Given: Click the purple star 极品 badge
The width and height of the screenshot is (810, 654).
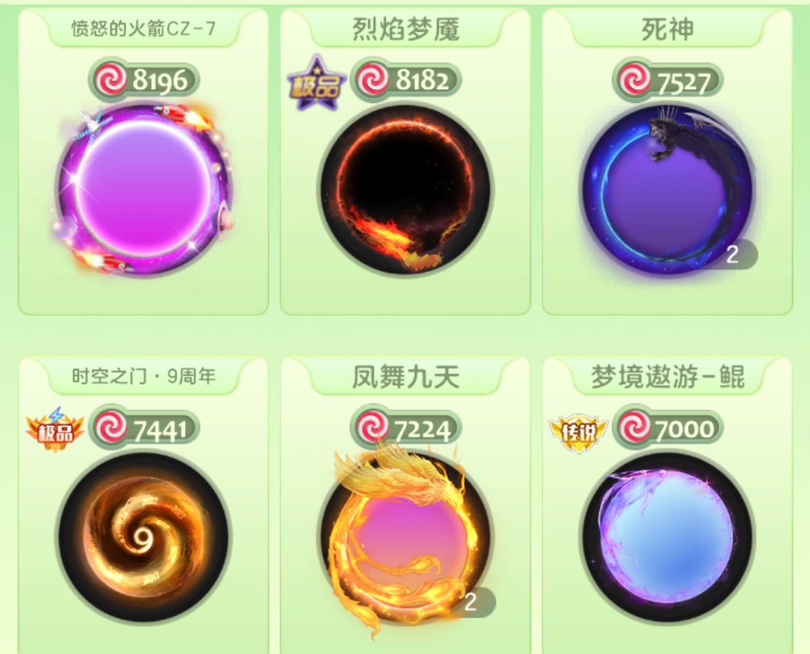Looking at the screenshot, I should point(316,85).
